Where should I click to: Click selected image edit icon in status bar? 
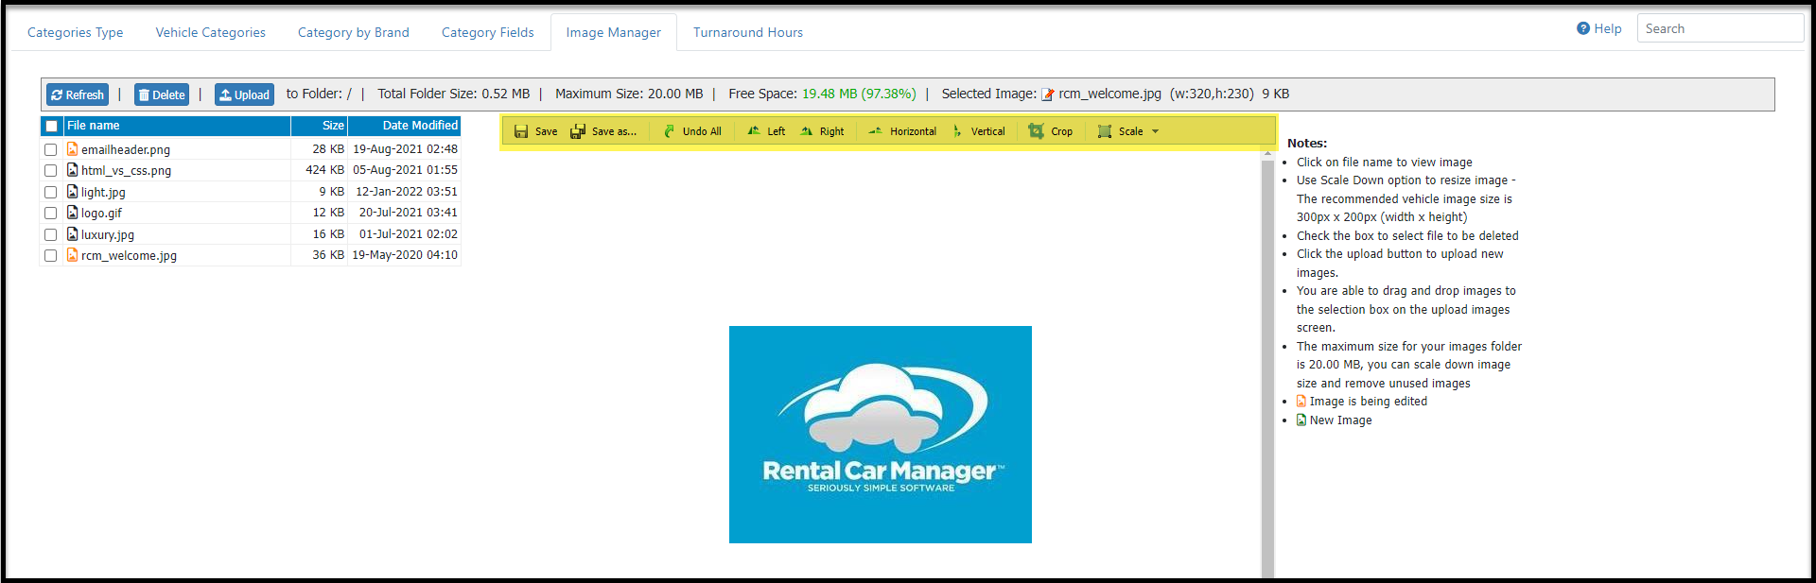(x=1048, y=94)
